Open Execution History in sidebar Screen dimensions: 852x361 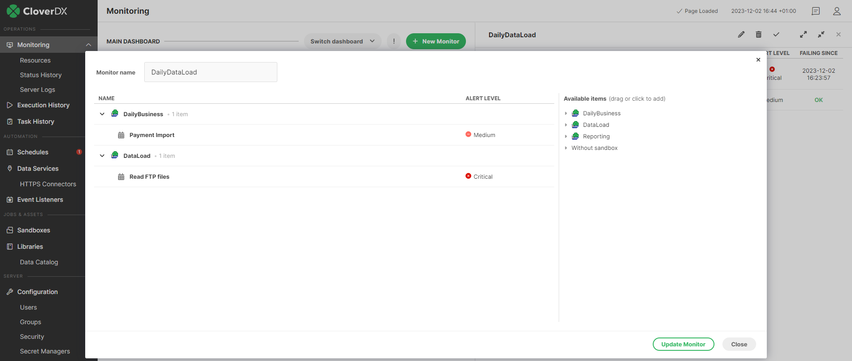[x=43, y=105]
